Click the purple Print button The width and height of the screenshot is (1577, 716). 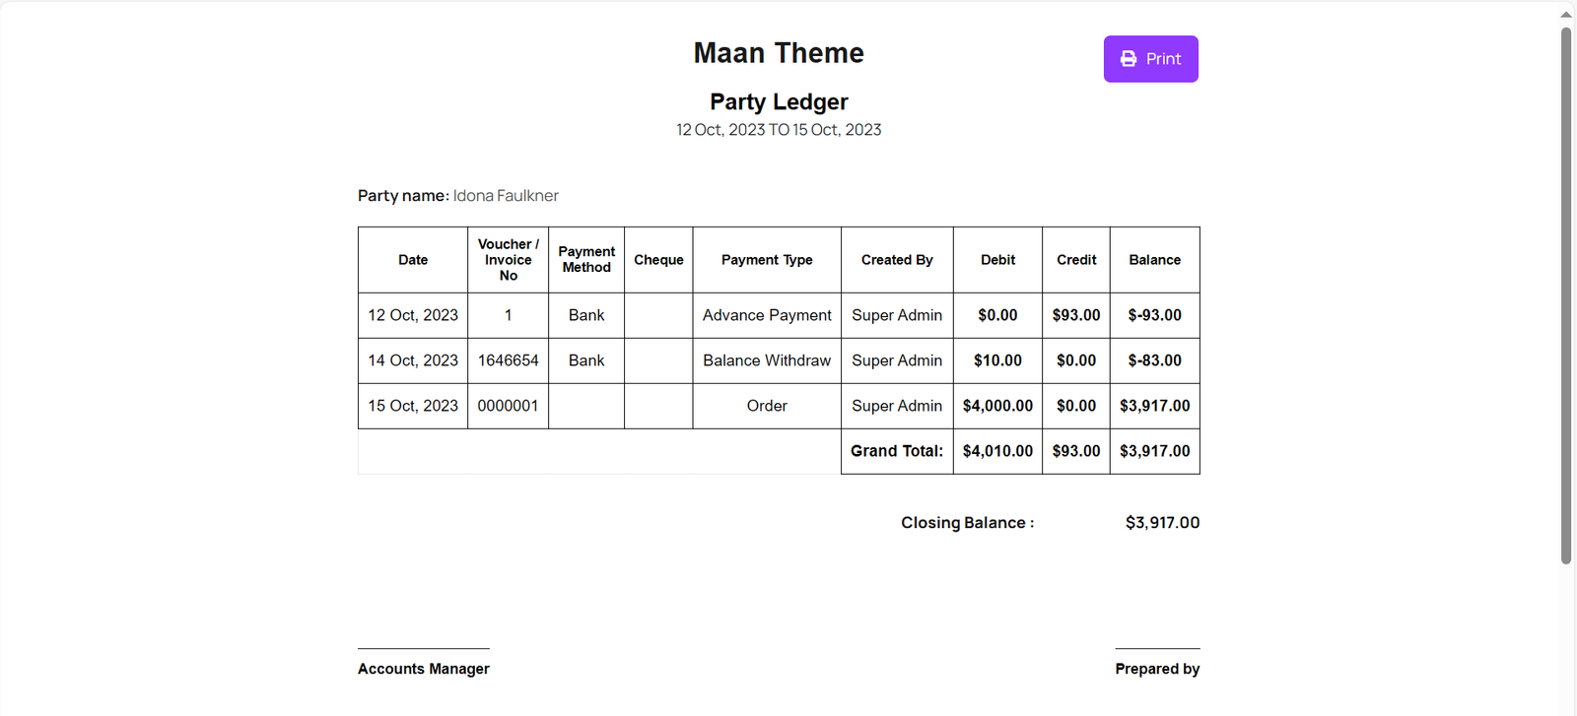(x=1150, y=59)
